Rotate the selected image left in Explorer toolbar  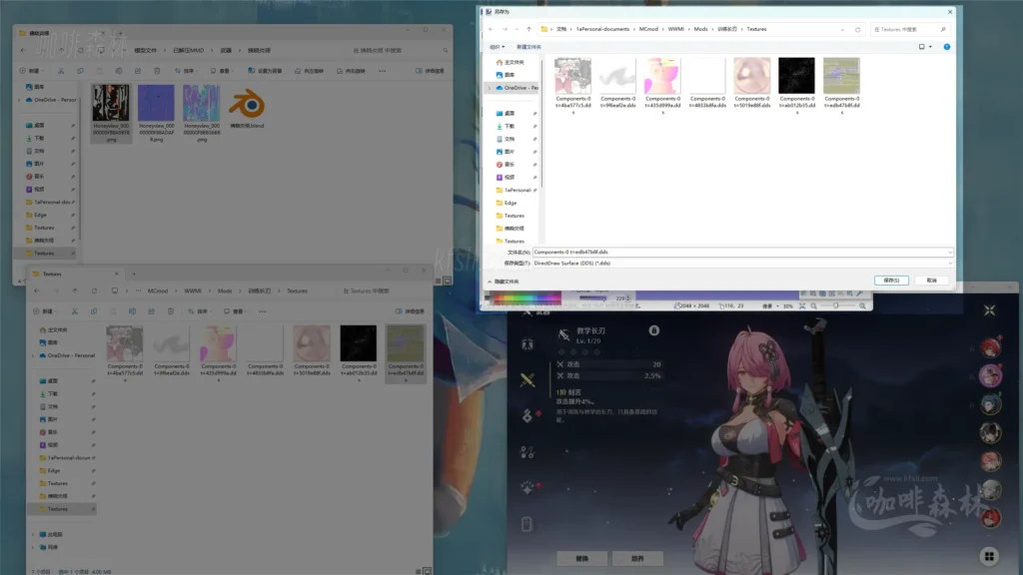[298, 71]
